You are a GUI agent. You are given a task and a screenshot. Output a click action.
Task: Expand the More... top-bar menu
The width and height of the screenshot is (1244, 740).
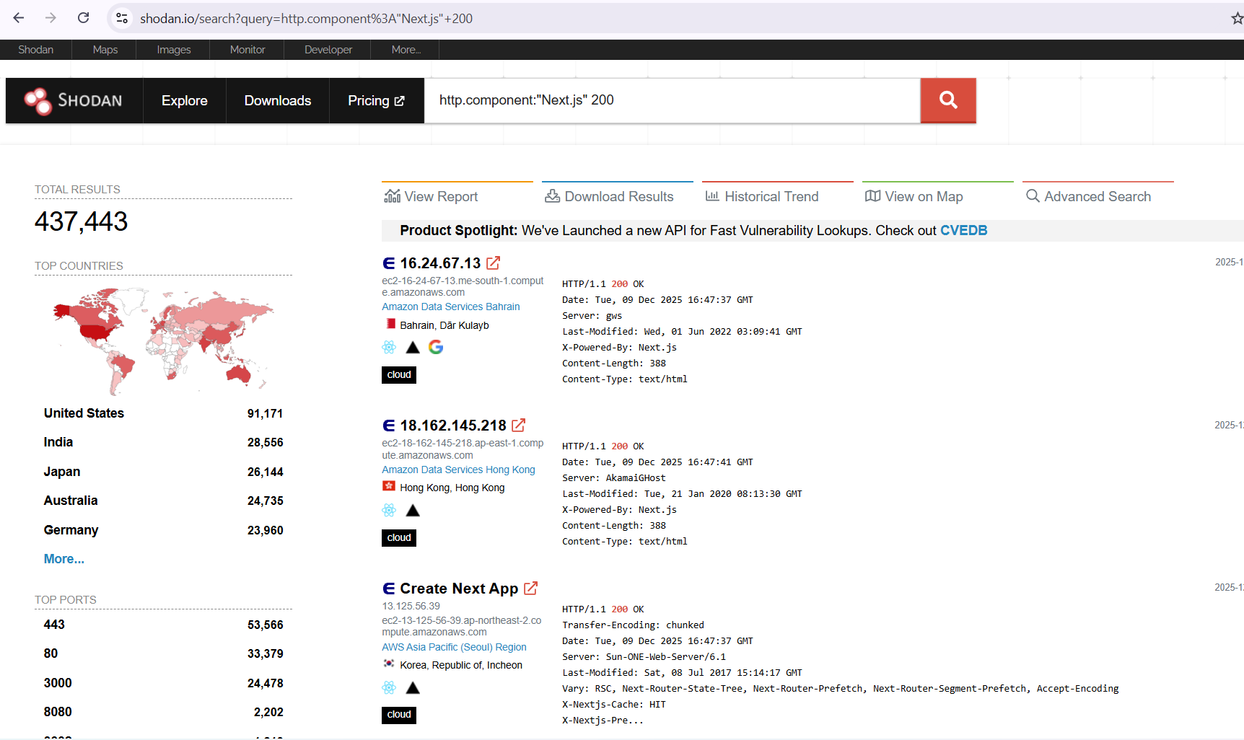(406, 50)
